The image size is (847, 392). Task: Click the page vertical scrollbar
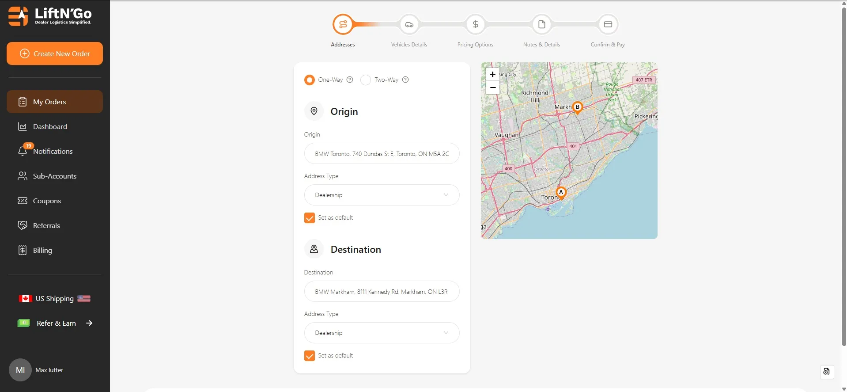(x=844, y=177)
